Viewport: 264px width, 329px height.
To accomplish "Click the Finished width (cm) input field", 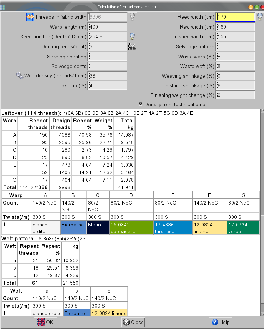I will pyautogui.click(x=235, y=36).
